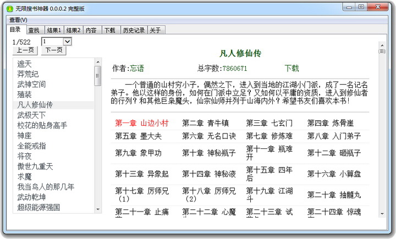
Task: Open the 历史记录 tab
Action: 134,30
